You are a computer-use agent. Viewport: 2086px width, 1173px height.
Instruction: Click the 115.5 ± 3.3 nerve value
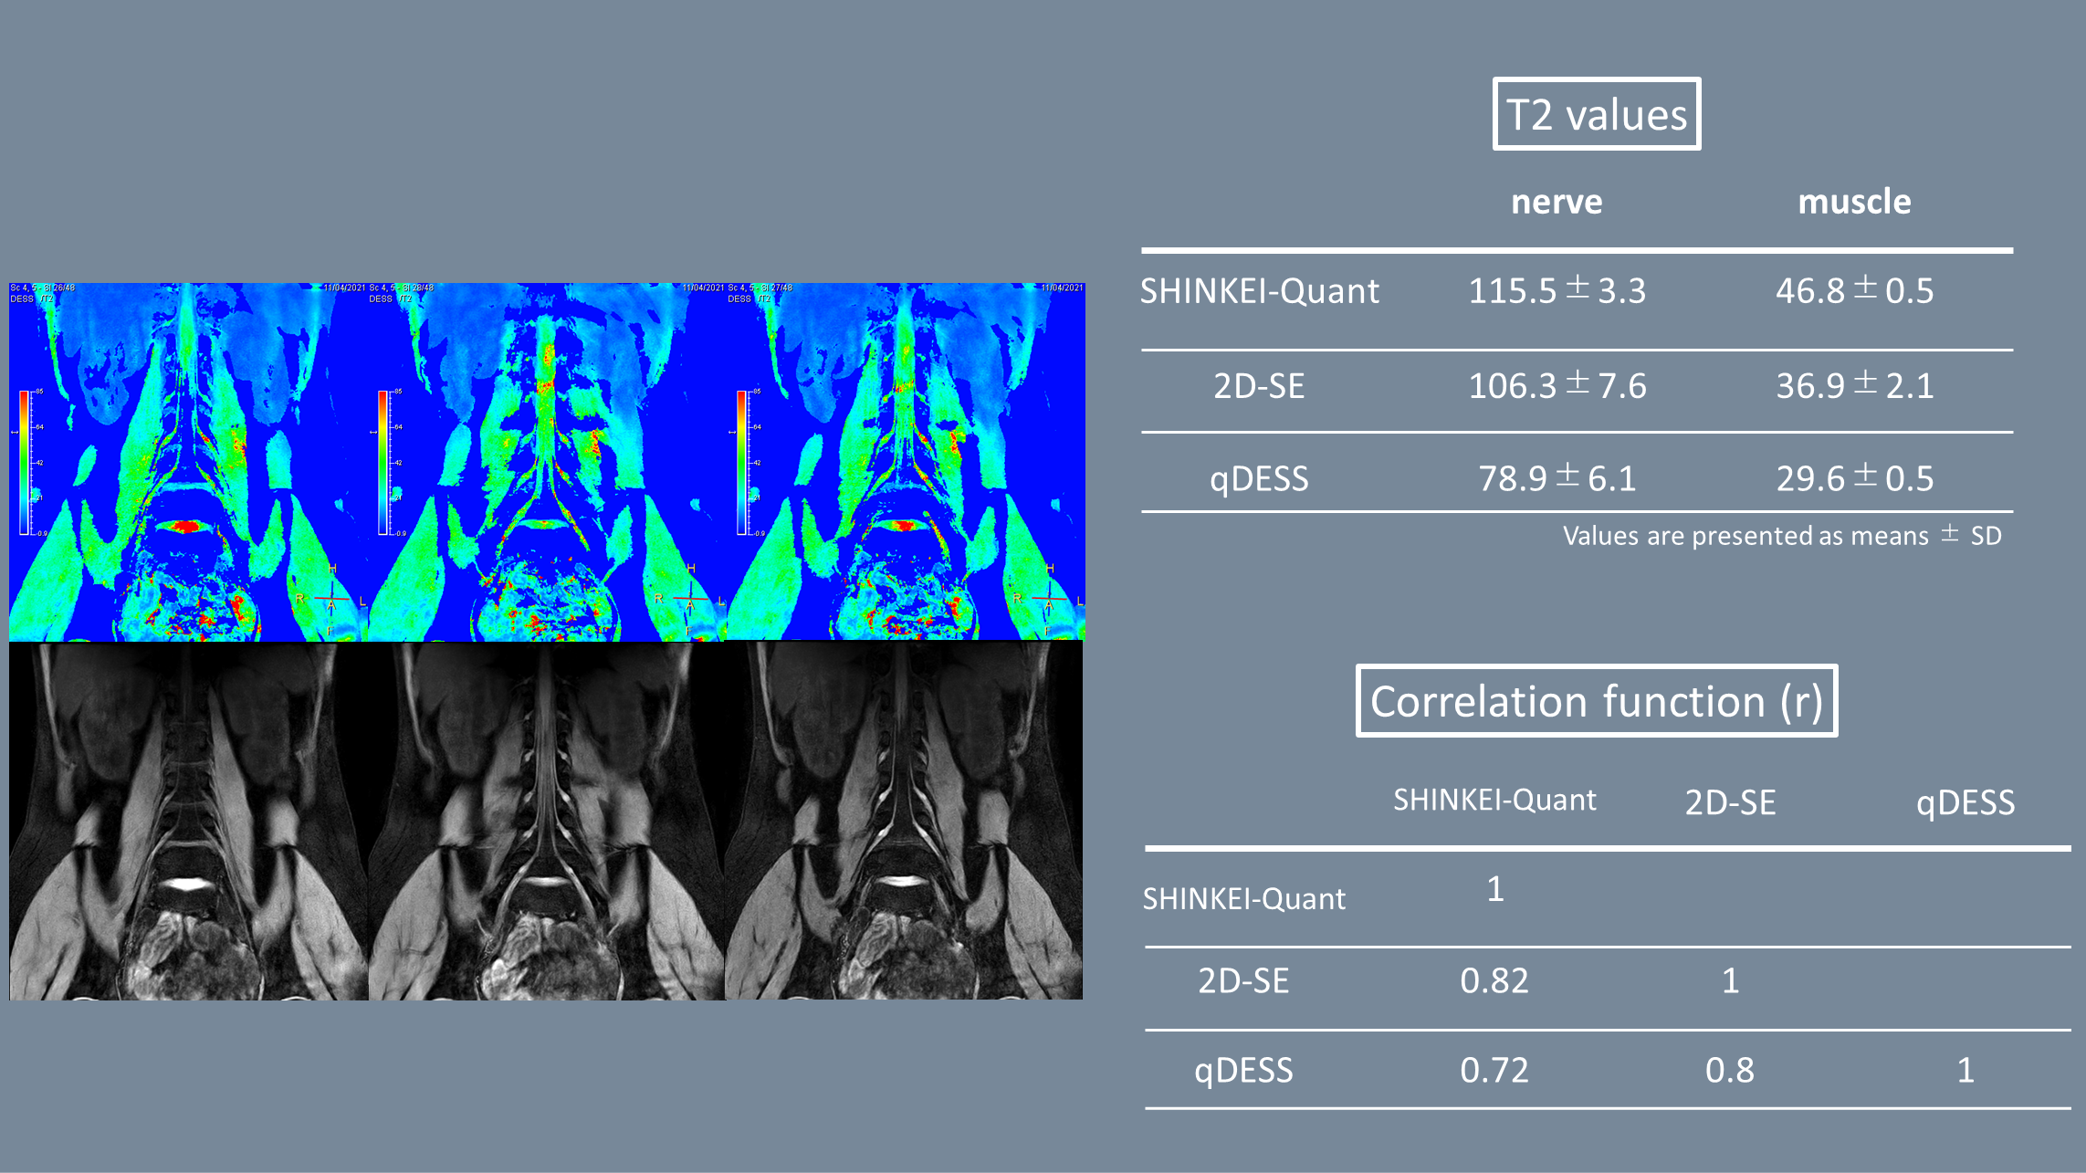point(1557,291)
